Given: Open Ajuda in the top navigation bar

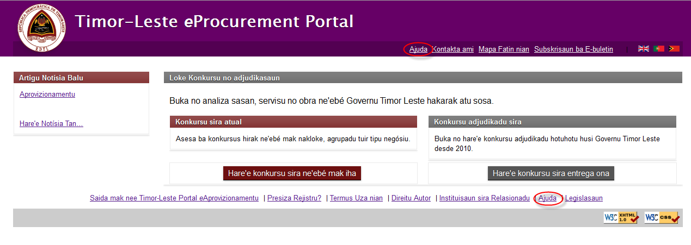Looking at the screenshot, I should point(418,49).
